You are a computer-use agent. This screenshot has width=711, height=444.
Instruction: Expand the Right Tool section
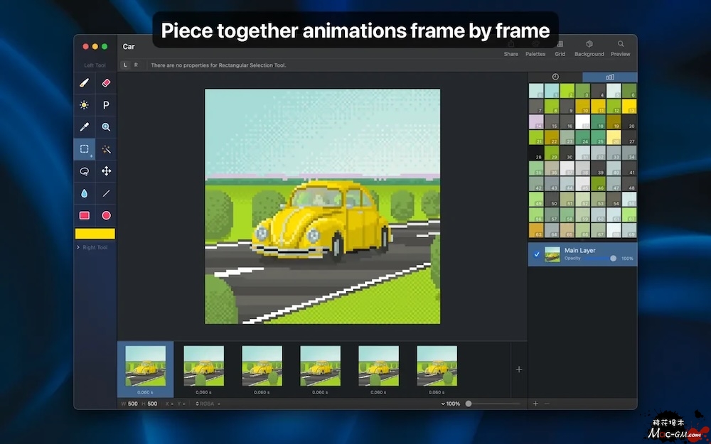click(95, 247)
